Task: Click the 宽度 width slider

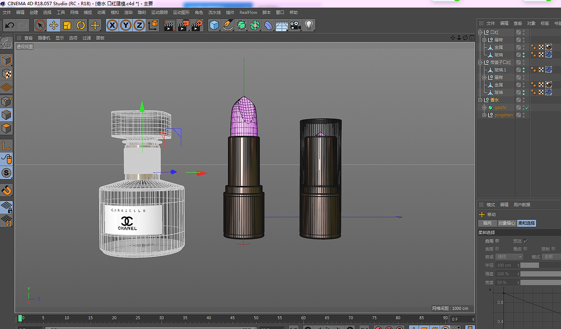Action: pos(540,283)
